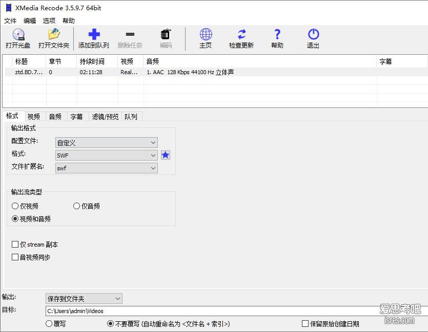Click the video cell Real…
The image size is (428, 332).
coord(129,72)
